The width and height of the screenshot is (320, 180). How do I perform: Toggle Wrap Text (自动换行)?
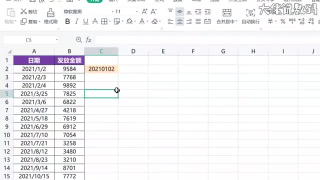tap(250, 16)
